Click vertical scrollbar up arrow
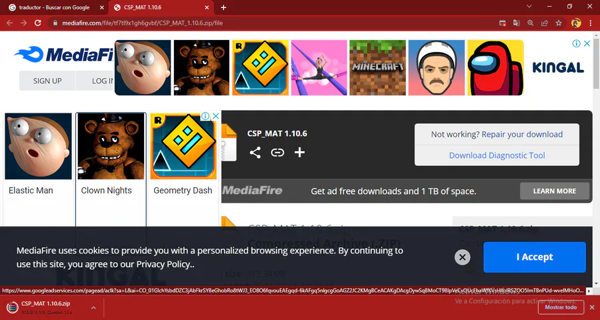 point(597,35)
